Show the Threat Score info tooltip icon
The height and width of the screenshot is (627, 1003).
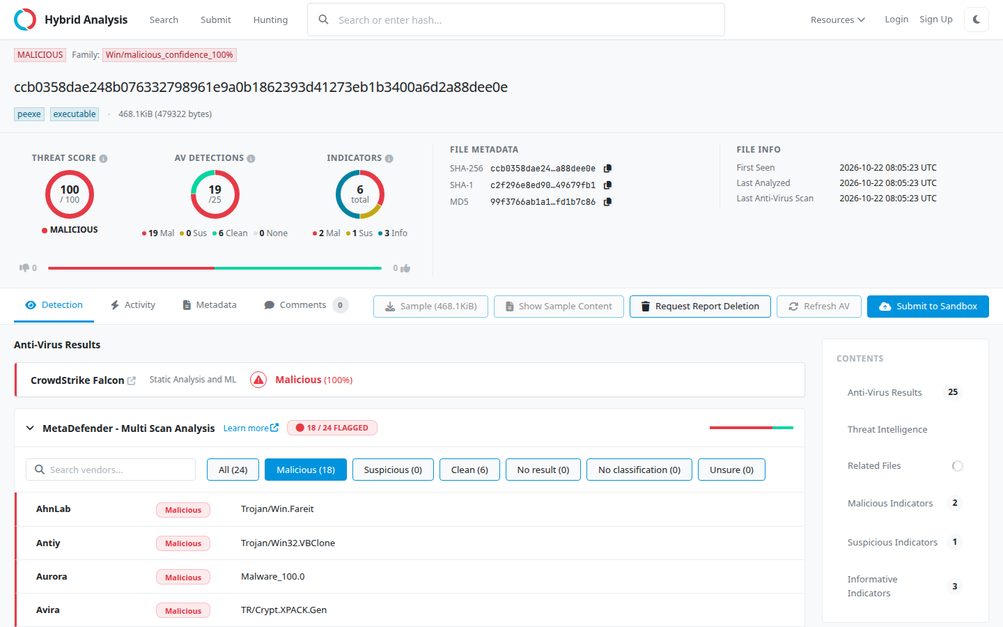click(x=103, y=159)
